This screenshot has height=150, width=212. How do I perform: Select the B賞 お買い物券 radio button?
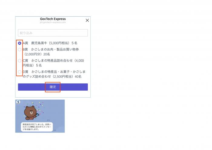pos(20,49)
